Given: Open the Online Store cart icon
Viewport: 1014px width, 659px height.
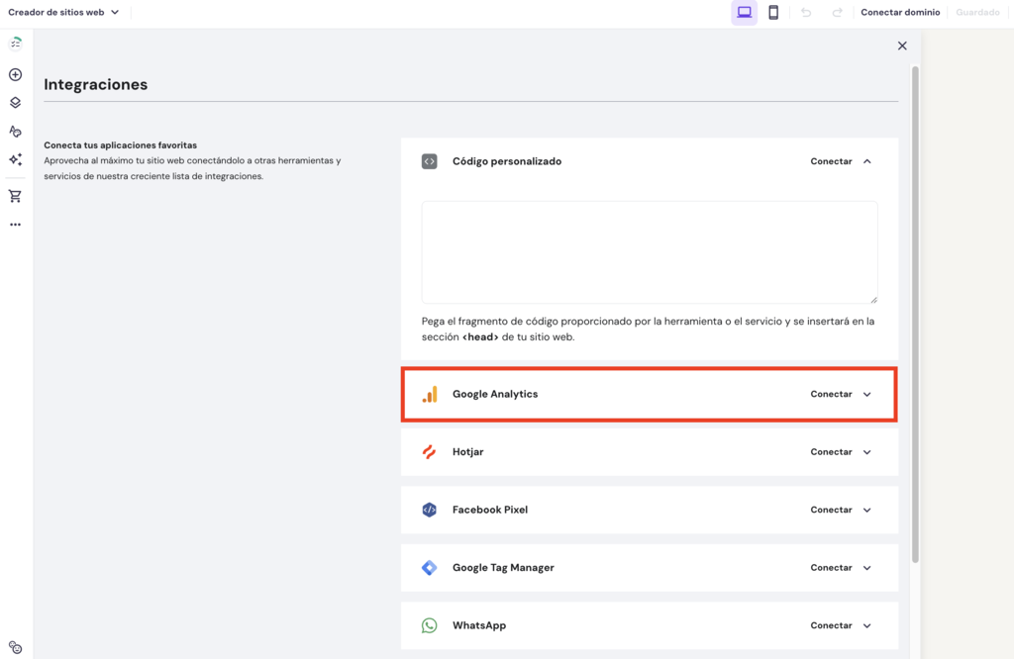Looking at the screenshot, I should tap(15, 195).
